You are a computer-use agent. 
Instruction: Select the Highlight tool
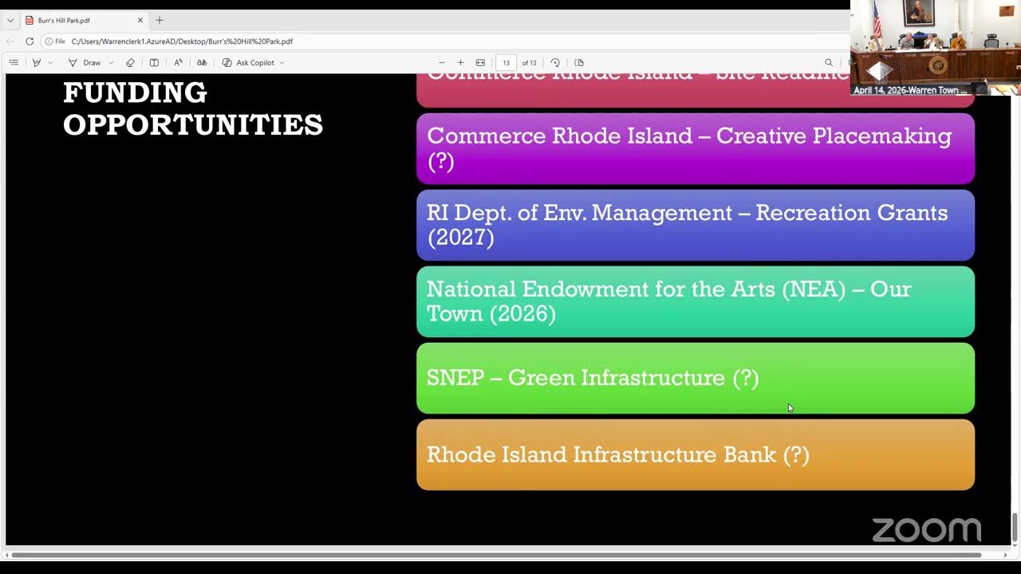click(36, 62)
